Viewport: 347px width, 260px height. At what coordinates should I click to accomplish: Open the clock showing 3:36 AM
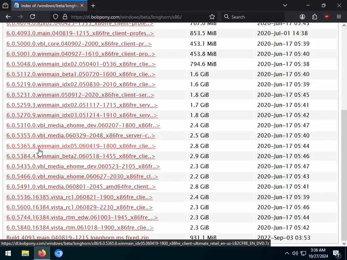tap(318, 253)
